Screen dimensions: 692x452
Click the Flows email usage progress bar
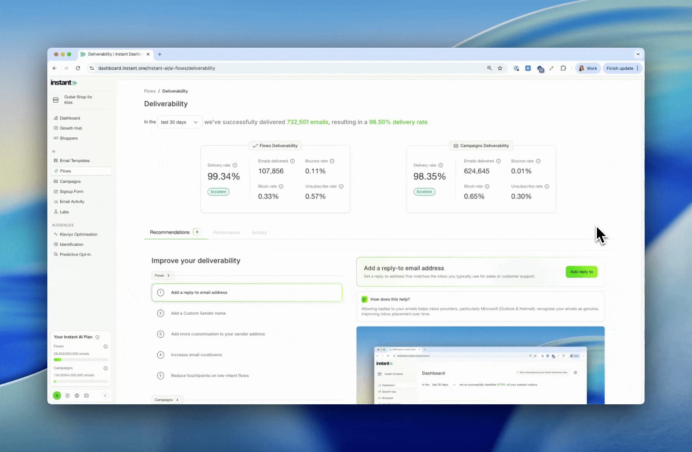coord(80,360)
